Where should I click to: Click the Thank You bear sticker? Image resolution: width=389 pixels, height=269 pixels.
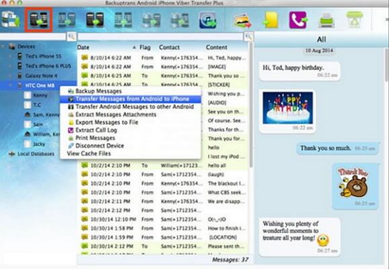[353, 183]
